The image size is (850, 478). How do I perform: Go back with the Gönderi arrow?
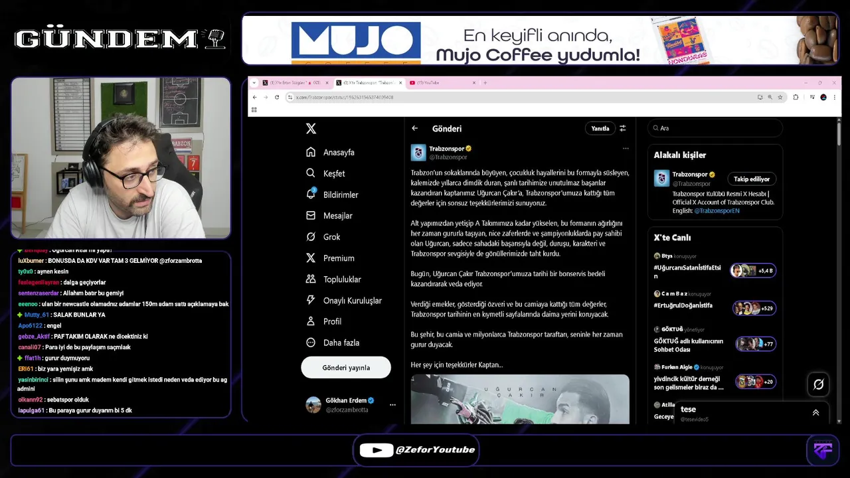coord(415,129)
